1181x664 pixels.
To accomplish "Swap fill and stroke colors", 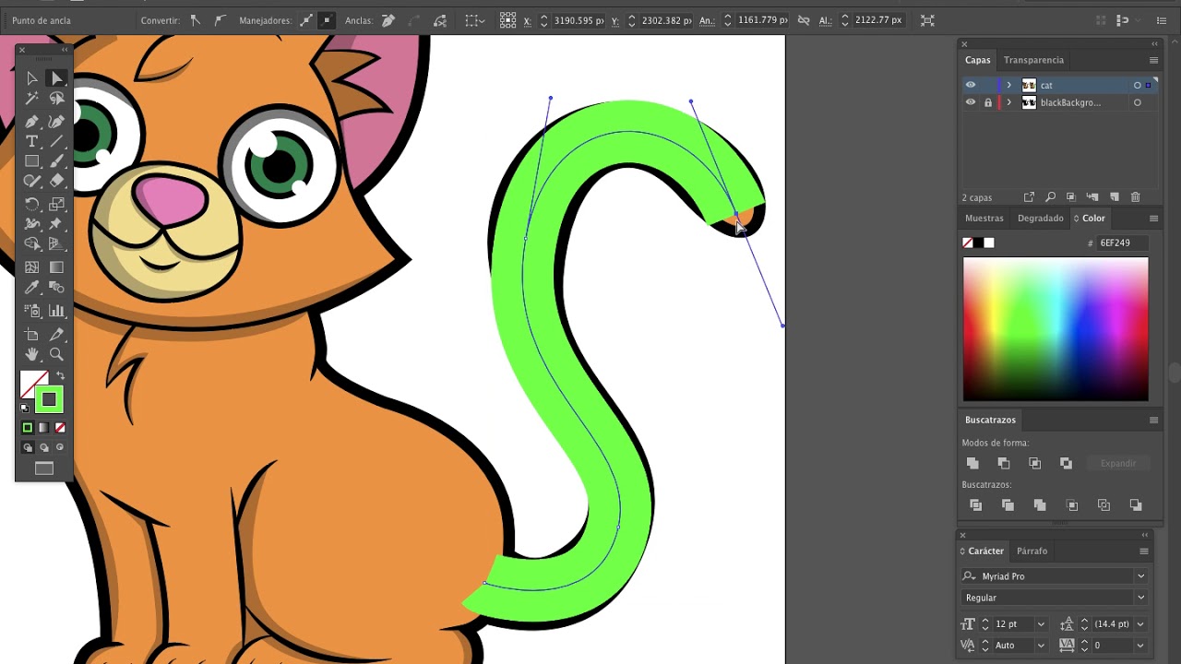I will coord(61,376).
